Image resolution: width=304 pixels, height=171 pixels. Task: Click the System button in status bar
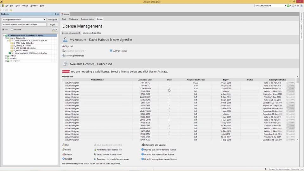[272, 169]
